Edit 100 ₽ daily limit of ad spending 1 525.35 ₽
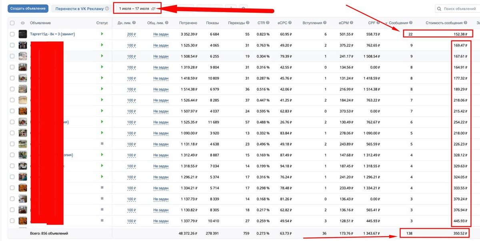This screenshot has height=241, width=480. pyautogui.click(x=131, y=122)
